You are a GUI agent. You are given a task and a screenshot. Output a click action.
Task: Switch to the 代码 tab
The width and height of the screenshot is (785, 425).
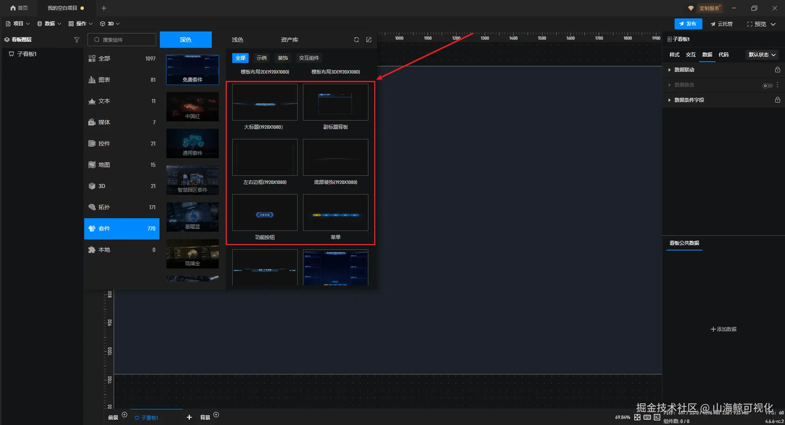pyautogui.click(x=724, y=55)
